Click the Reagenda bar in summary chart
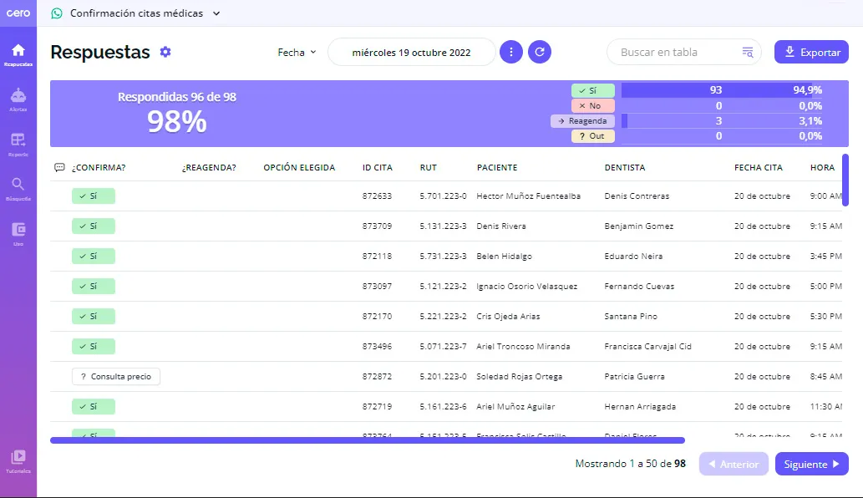This screenshot has width=863, height=498. (x=625, y=121)
